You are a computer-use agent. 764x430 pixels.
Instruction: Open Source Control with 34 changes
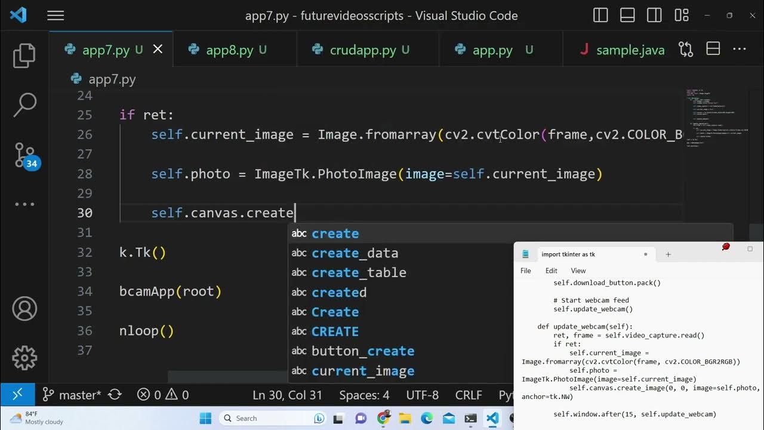click(24, 155)
